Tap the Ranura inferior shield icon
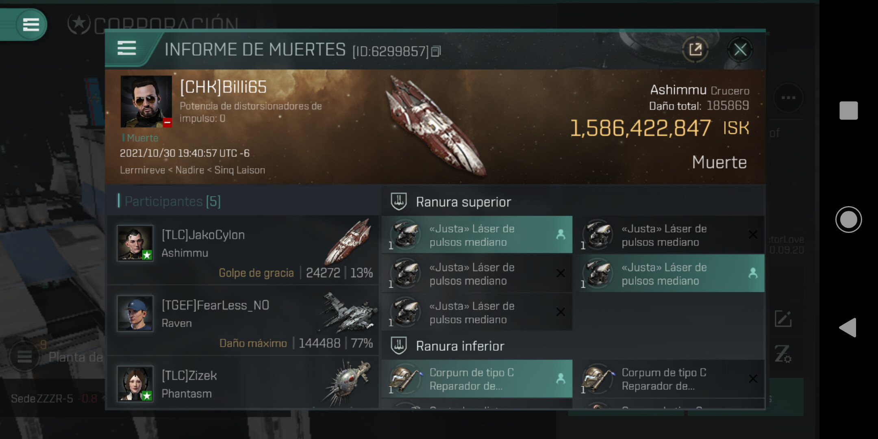Image resolution: width=878 pixels, height=439 pixels. pyautogui.click(x=399, y=346)
